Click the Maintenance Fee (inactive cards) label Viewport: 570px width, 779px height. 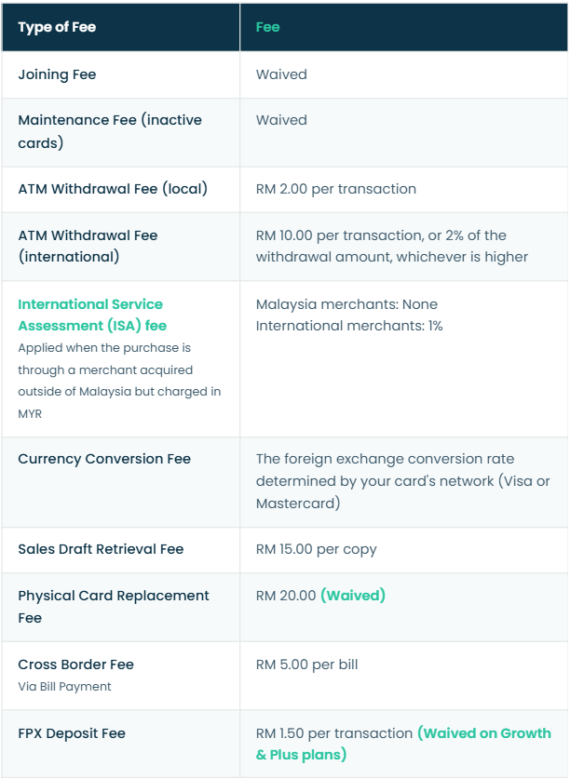110,131
